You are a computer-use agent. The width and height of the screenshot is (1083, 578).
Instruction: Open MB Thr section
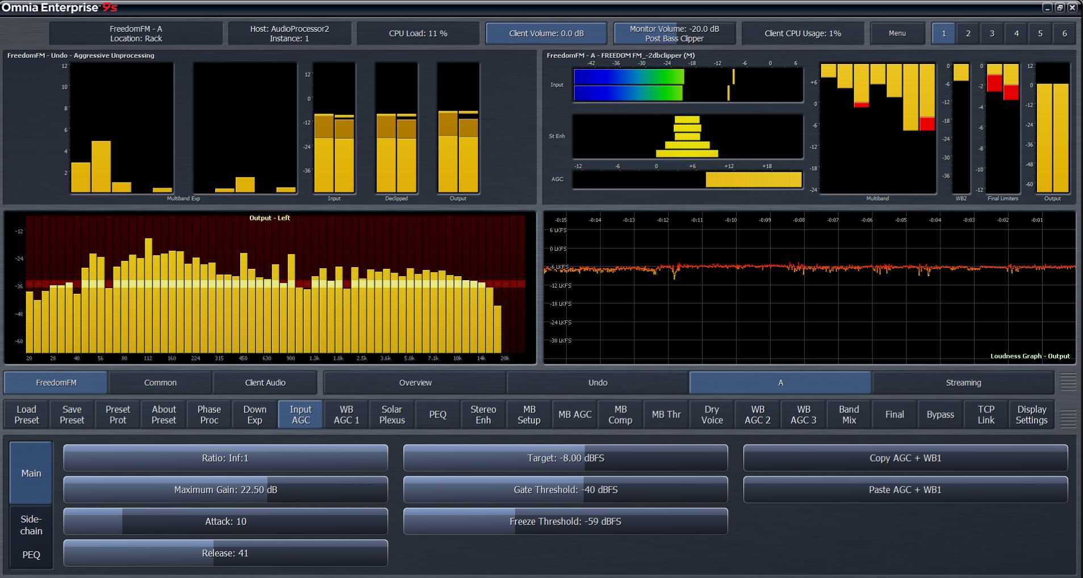coord(666,415)
